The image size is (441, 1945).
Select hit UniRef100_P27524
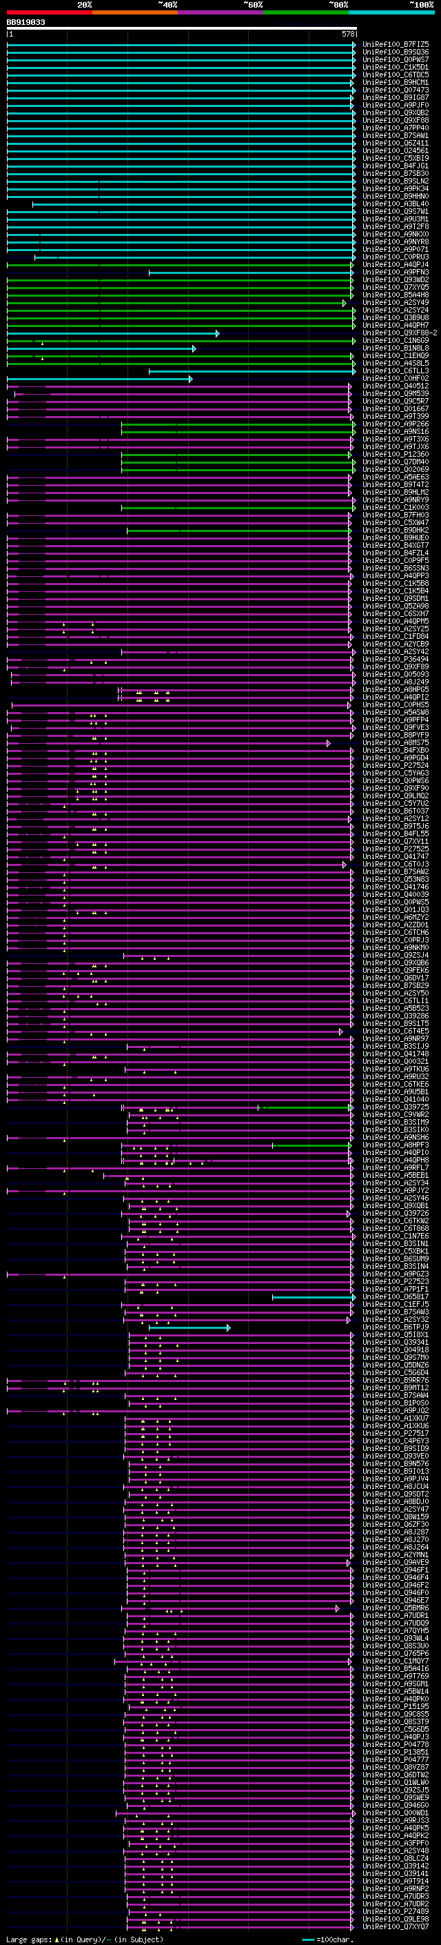coord(395,766)
